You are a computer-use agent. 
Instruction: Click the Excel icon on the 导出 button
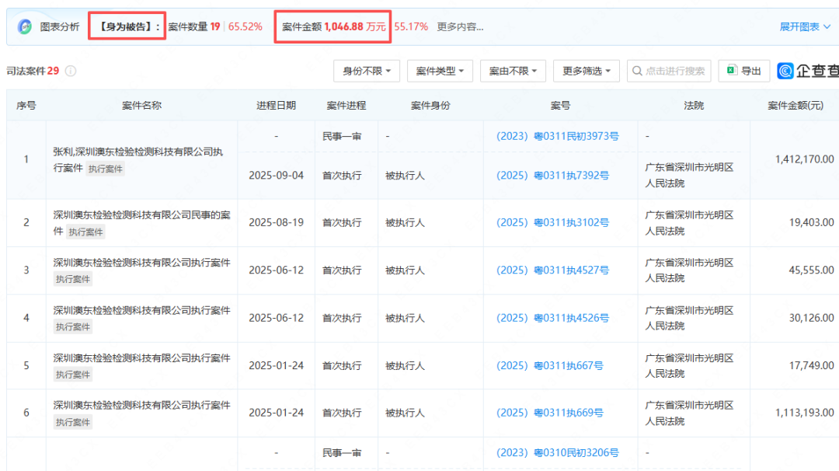coord(732,71)
